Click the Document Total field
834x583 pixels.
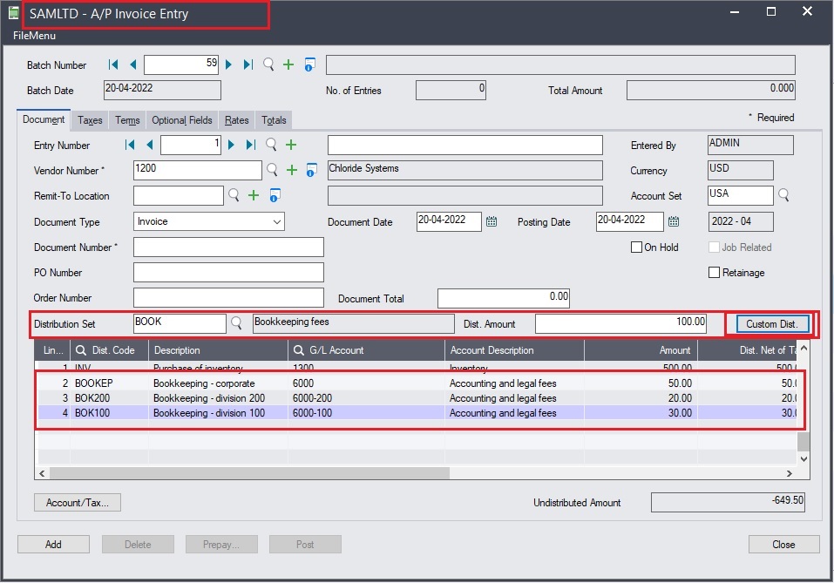[x=504, y=298]
